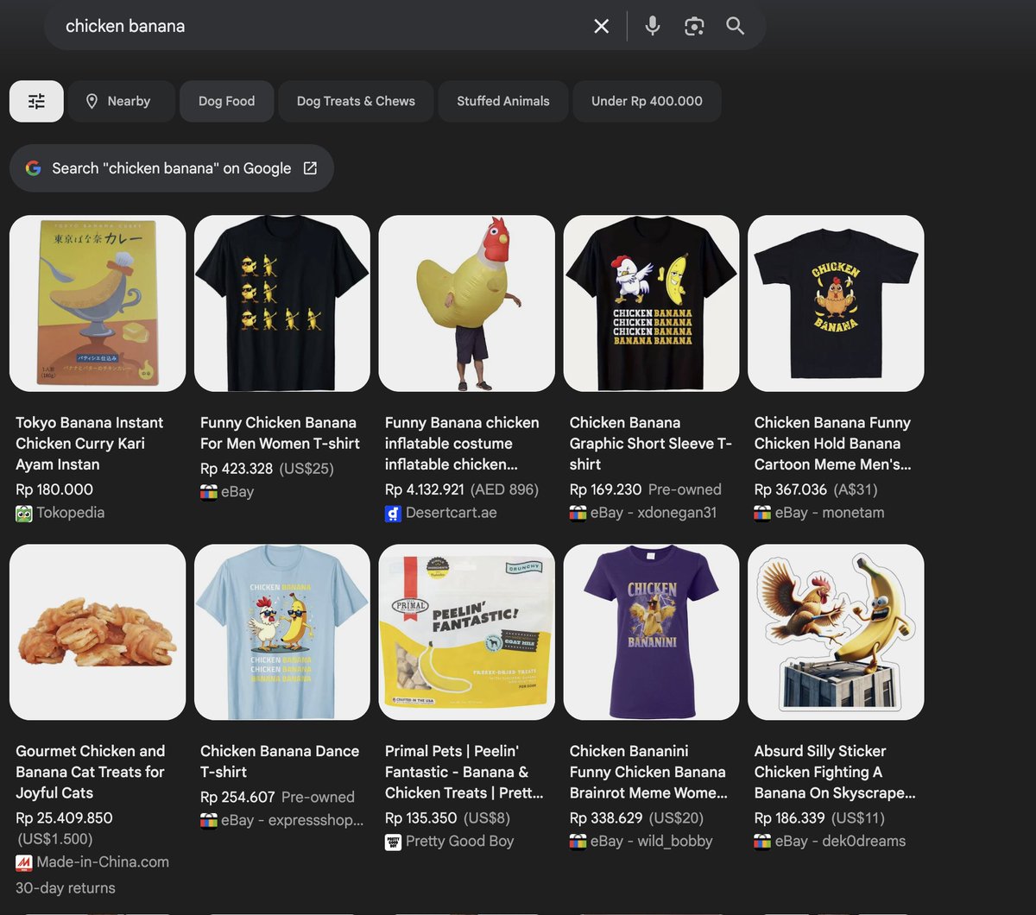Select the Nearby filter chip
Viewport: 1036px width, 915px height.
pos(122,101)
